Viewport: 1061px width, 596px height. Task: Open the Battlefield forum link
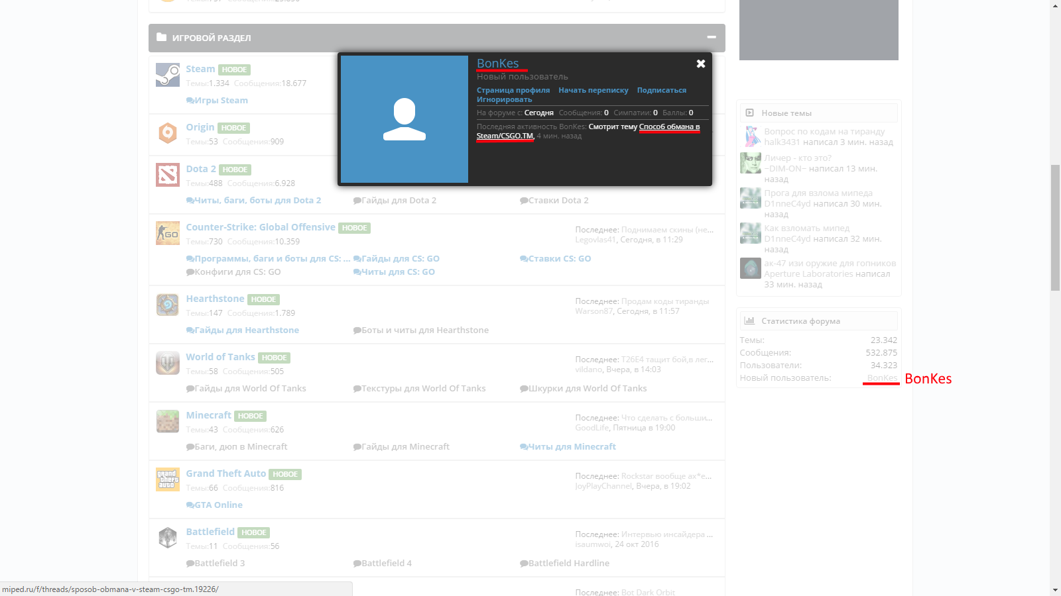point(210,532)
